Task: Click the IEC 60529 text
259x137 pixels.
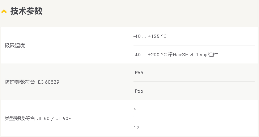Action: pos(48,82)
